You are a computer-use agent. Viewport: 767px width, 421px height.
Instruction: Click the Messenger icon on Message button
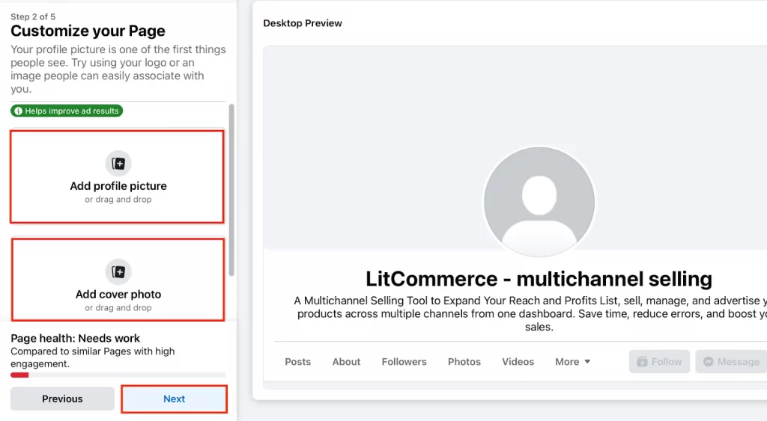[x=709, y=362]
